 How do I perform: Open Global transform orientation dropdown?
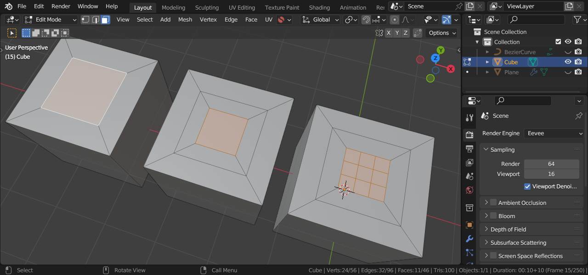tap(321, 20)
